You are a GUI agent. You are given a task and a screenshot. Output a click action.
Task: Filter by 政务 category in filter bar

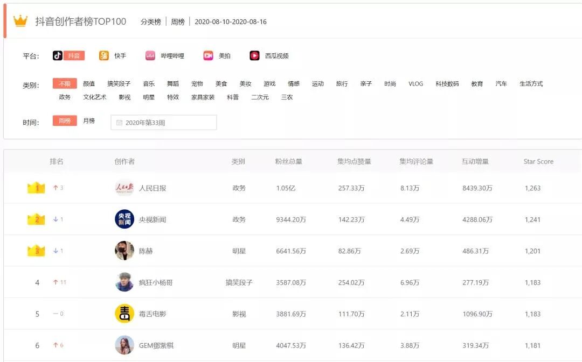(x=65, y=97)
